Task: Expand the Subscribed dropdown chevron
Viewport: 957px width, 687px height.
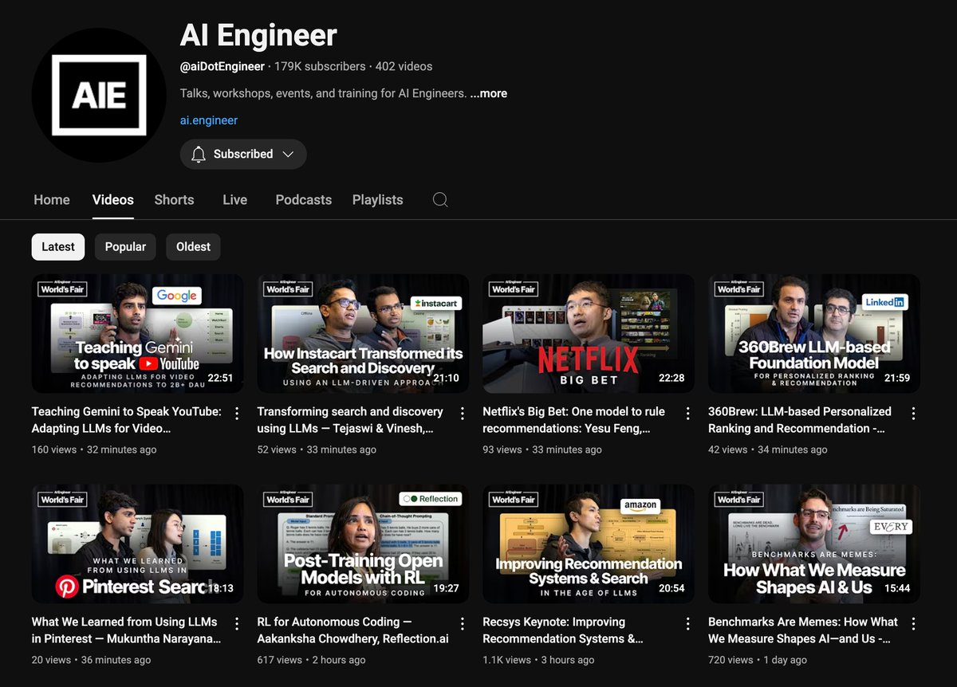Action: (x=288, y=154)
